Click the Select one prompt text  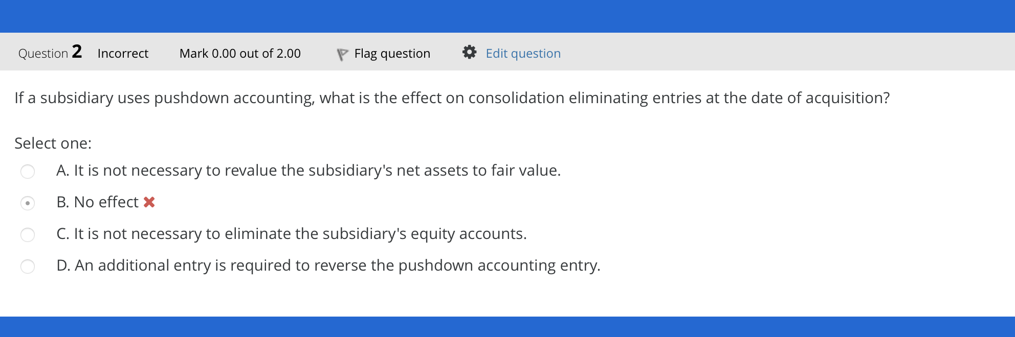point(53,143)
